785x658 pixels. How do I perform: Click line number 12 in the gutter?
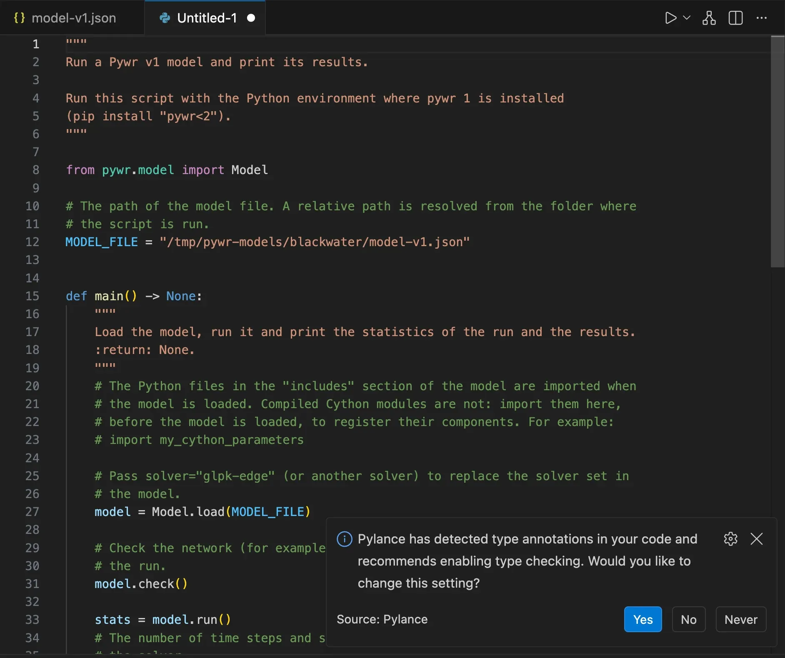32,242
